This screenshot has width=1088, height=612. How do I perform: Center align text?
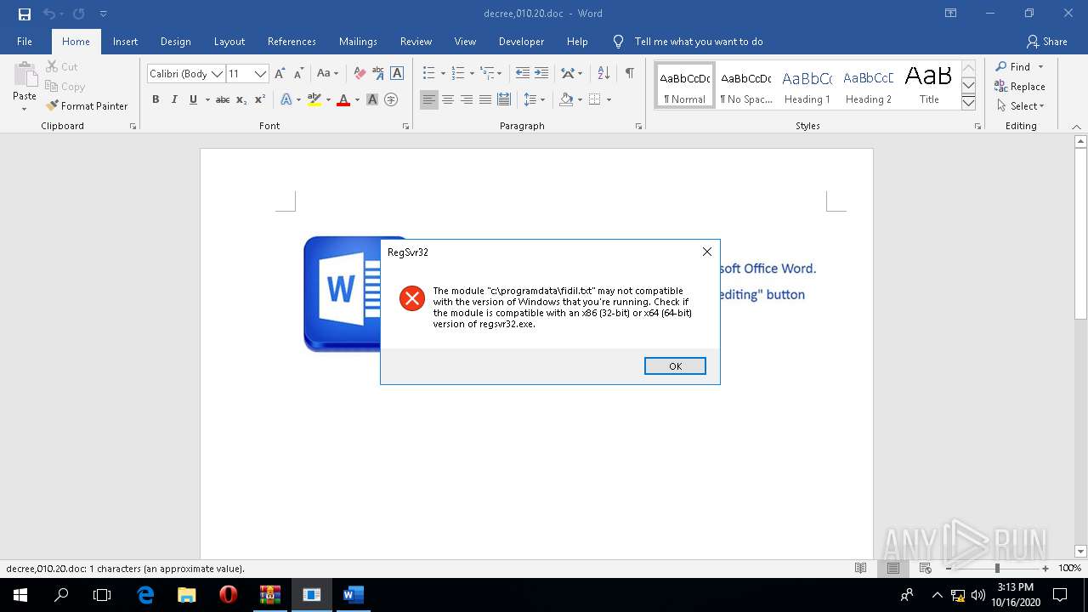click(x=448, y=99)
